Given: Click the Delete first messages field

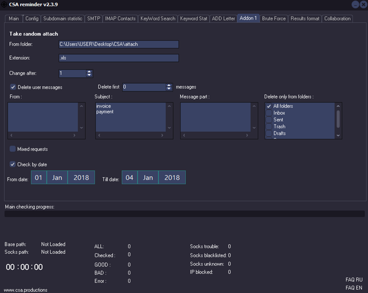Looking at the screenshot, I should point(144,87).
